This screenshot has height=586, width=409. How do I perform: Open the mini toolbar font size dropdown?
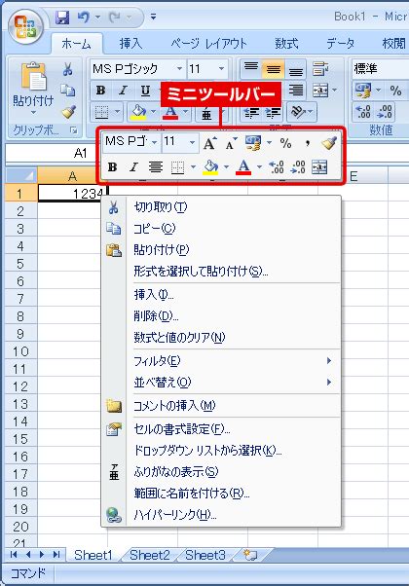[192, 142]
